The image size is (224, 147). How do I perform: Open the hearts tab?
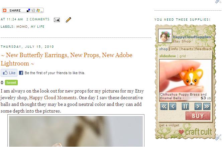pyautogui.click(x=187, y=49)
